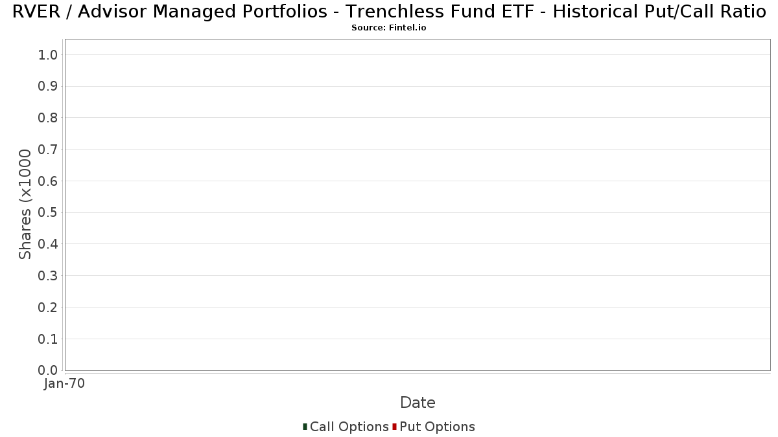This screenshot has width=778, height=437.
Task: Click the 0.3 y-axis tick label
Action: pyautogui.click(x=48, y=276)
